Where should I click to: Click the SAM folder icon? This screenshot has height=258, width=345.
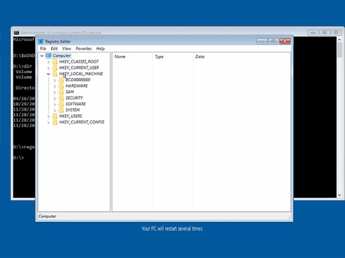pyautogui.click(x=62, y=92)
